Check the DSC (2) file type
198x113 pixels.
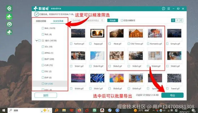click(x=43, y=71)
